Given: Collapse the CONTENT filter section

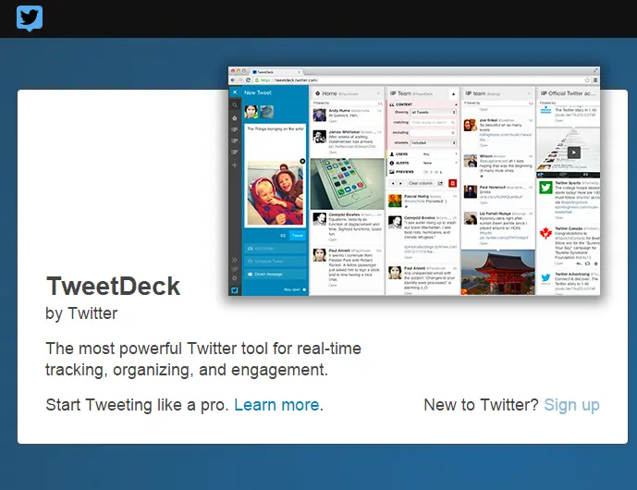Looking at the screenshot, I should point(423,104).
